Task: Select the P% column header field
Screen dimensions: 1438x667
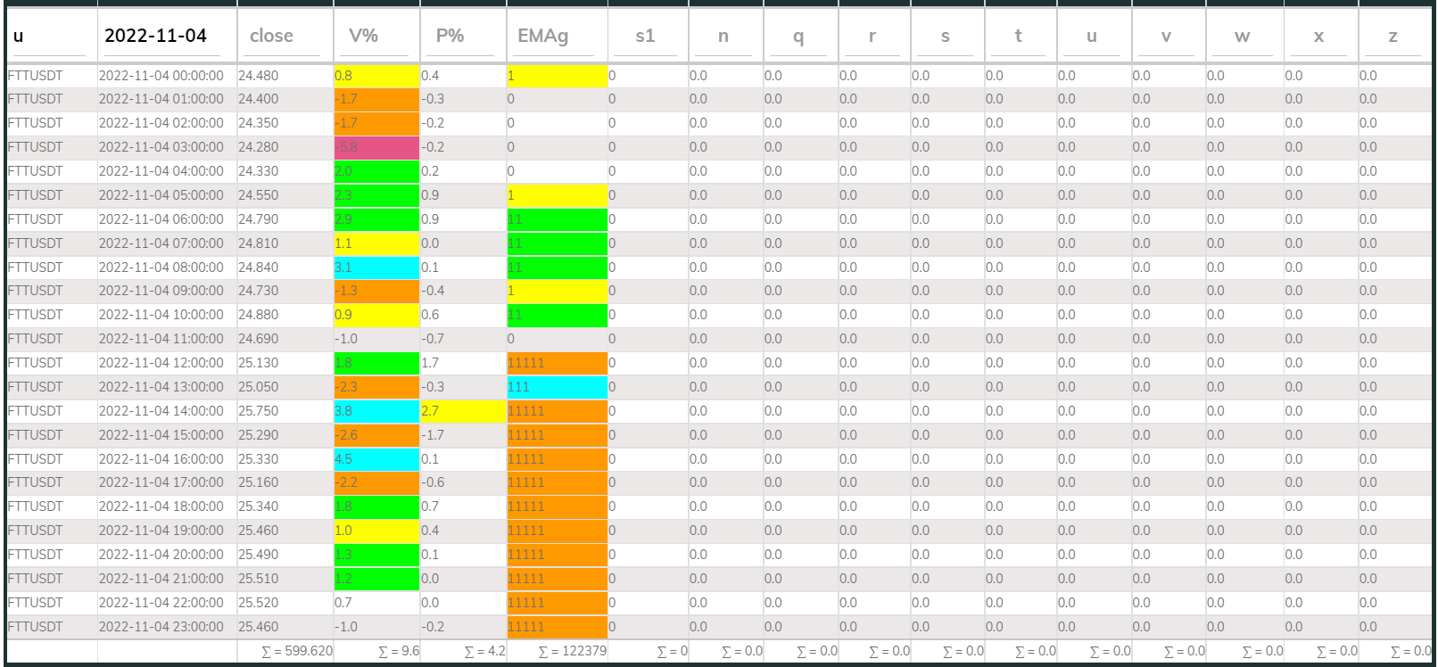Action: [x=462, y=37]
